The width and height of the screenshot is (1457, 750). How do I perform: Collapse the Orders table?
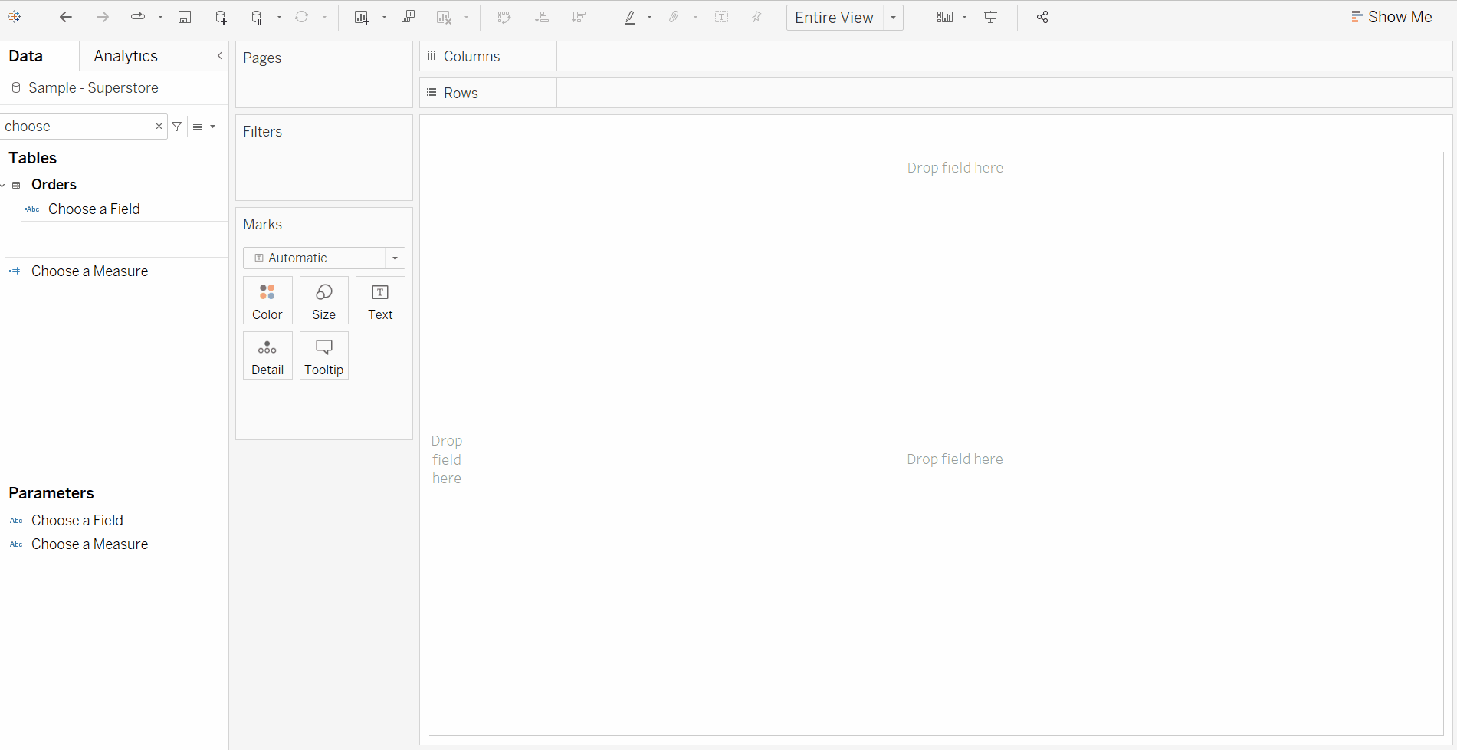point(4,185)
